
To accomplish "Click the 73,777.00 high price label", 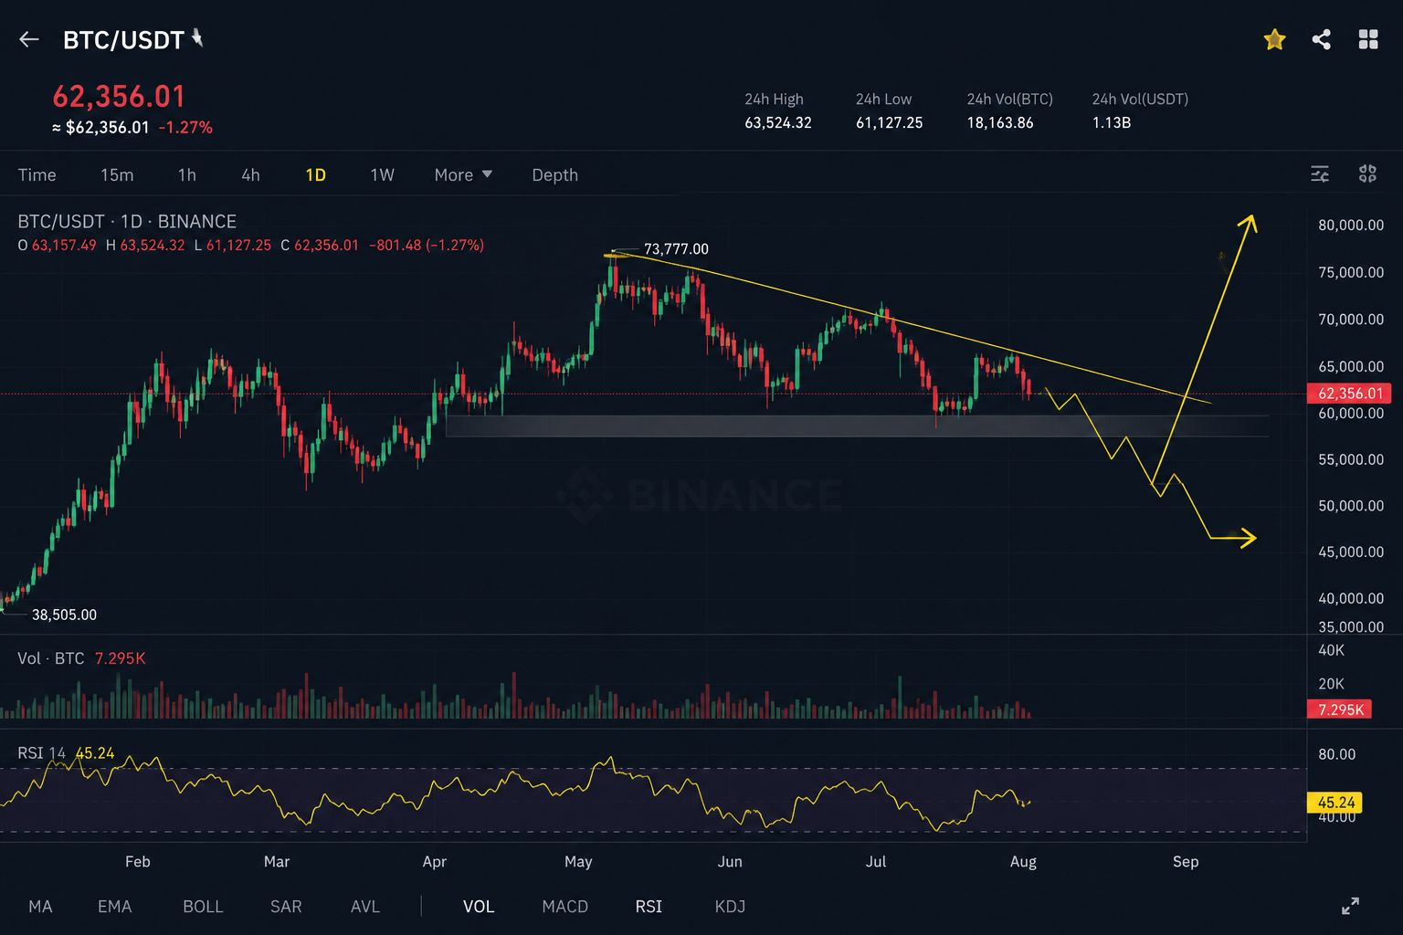I will click(x=676, y=249).
